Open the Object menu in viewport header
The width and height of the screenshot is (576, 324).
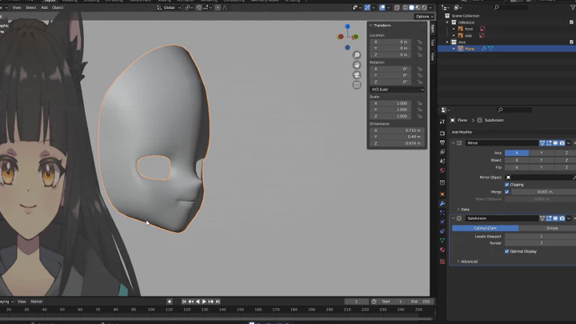58,7
